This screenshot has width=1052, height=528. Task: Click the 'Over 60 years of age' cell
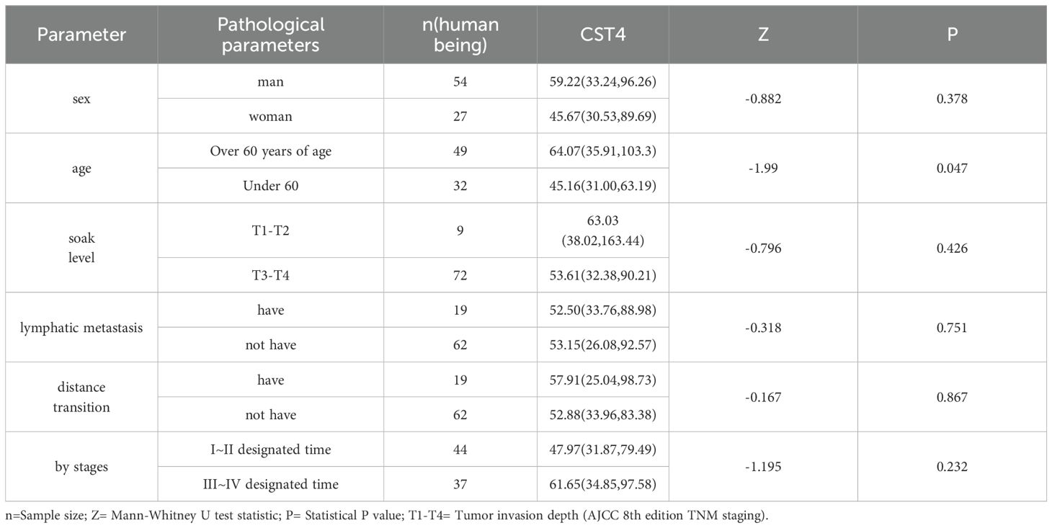click(x=271, y=151)
